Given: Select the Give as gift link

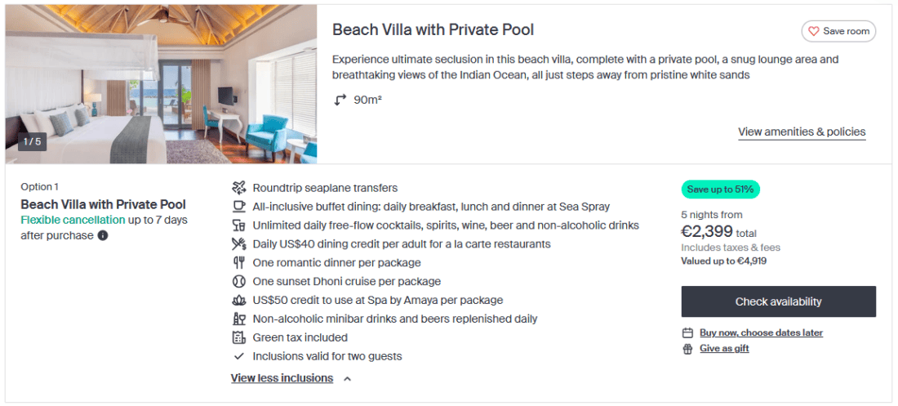Looking at the screenshot, I should 723,349.
